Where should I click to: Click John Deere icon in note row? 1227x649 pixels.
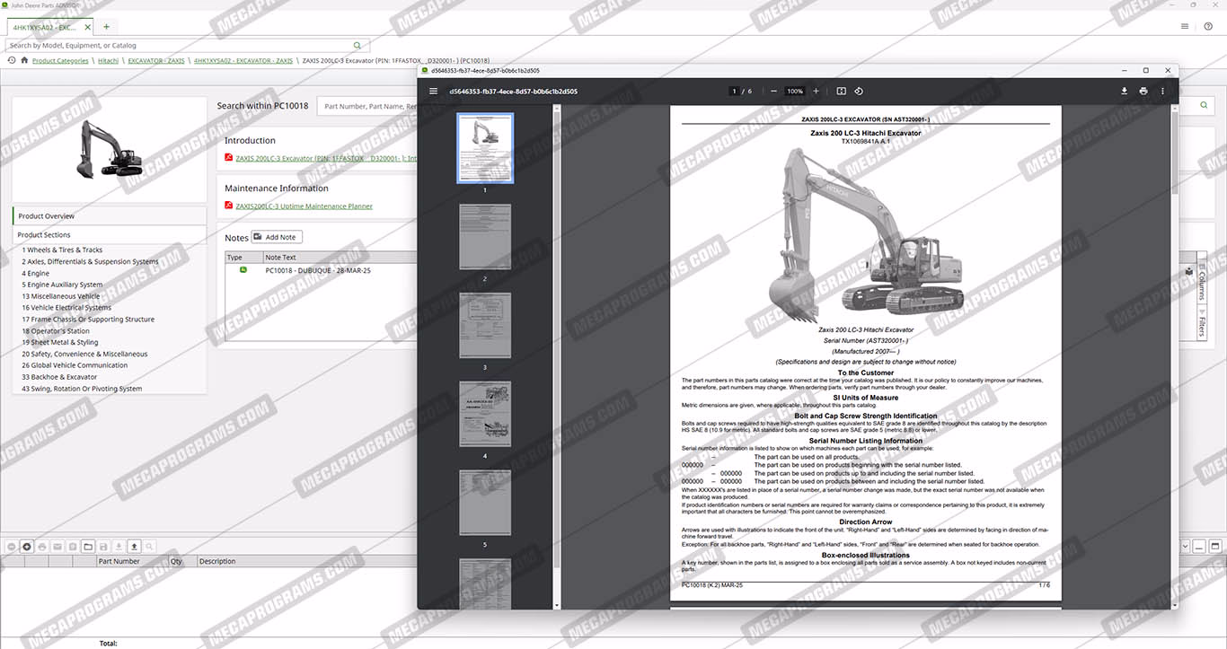(x=243, y=270)
